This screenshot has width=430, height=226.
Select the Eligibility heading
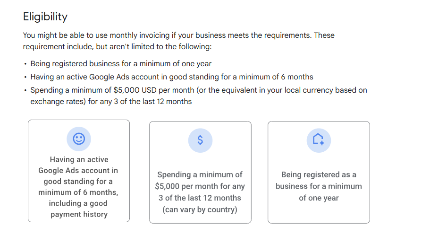click(45, 17)
